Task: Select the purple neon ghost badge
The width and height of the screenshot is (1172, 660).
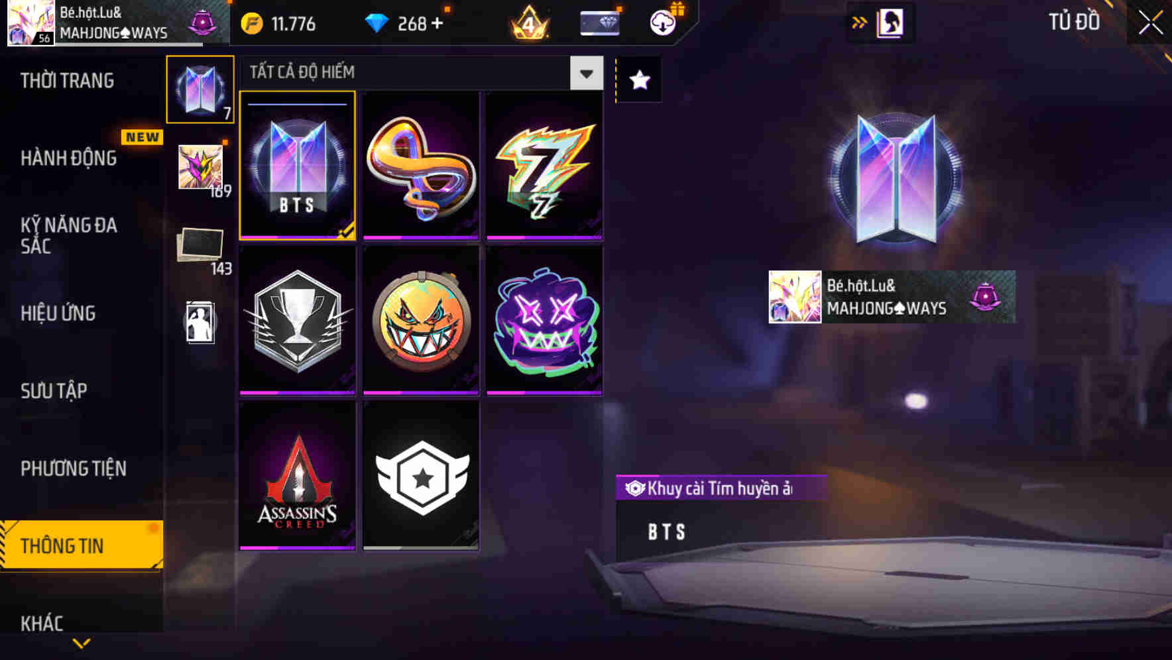Action: coord(544,321)
